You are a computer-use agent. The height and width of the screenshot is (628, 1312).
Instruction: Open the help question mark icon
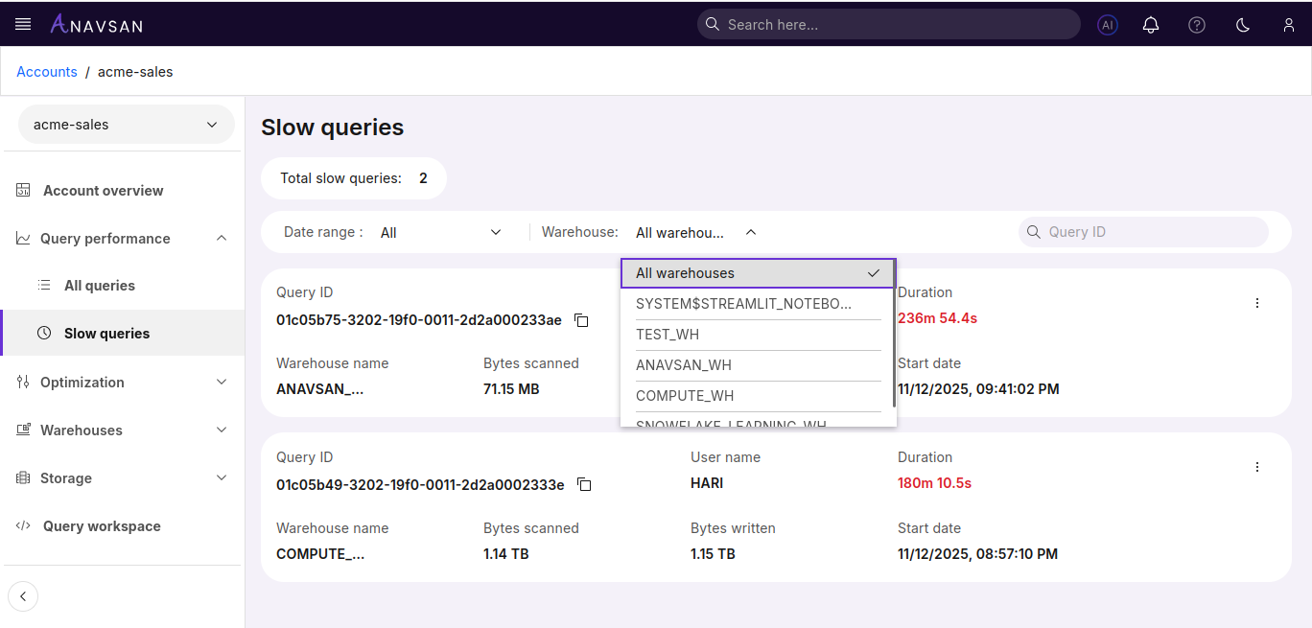pos(1197,25)
